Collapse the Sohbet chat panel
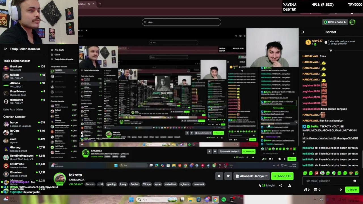 click(302, 32)
